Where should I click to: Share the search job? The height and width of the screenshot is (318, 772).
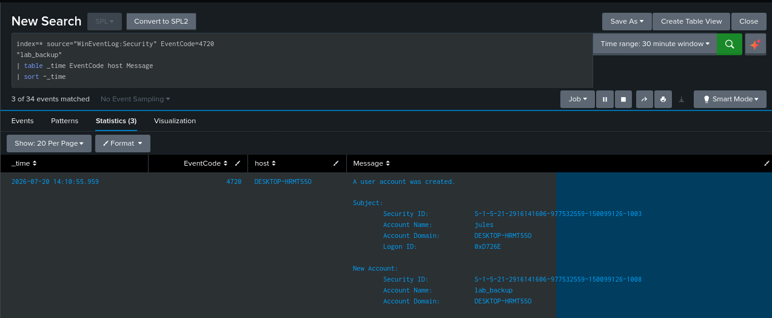point(644,99)
